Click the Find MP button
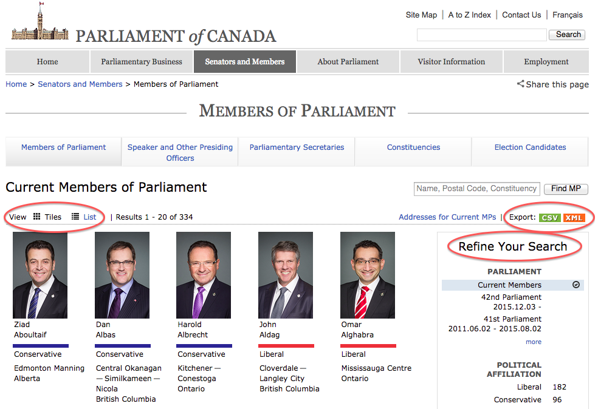 (565, 189)
